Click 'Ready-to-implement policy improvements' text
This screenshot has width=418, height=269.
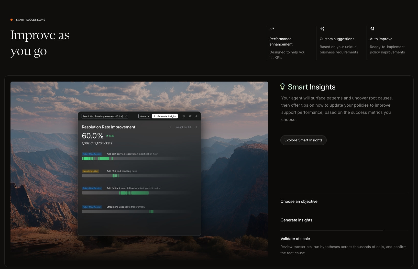point(387,49)
